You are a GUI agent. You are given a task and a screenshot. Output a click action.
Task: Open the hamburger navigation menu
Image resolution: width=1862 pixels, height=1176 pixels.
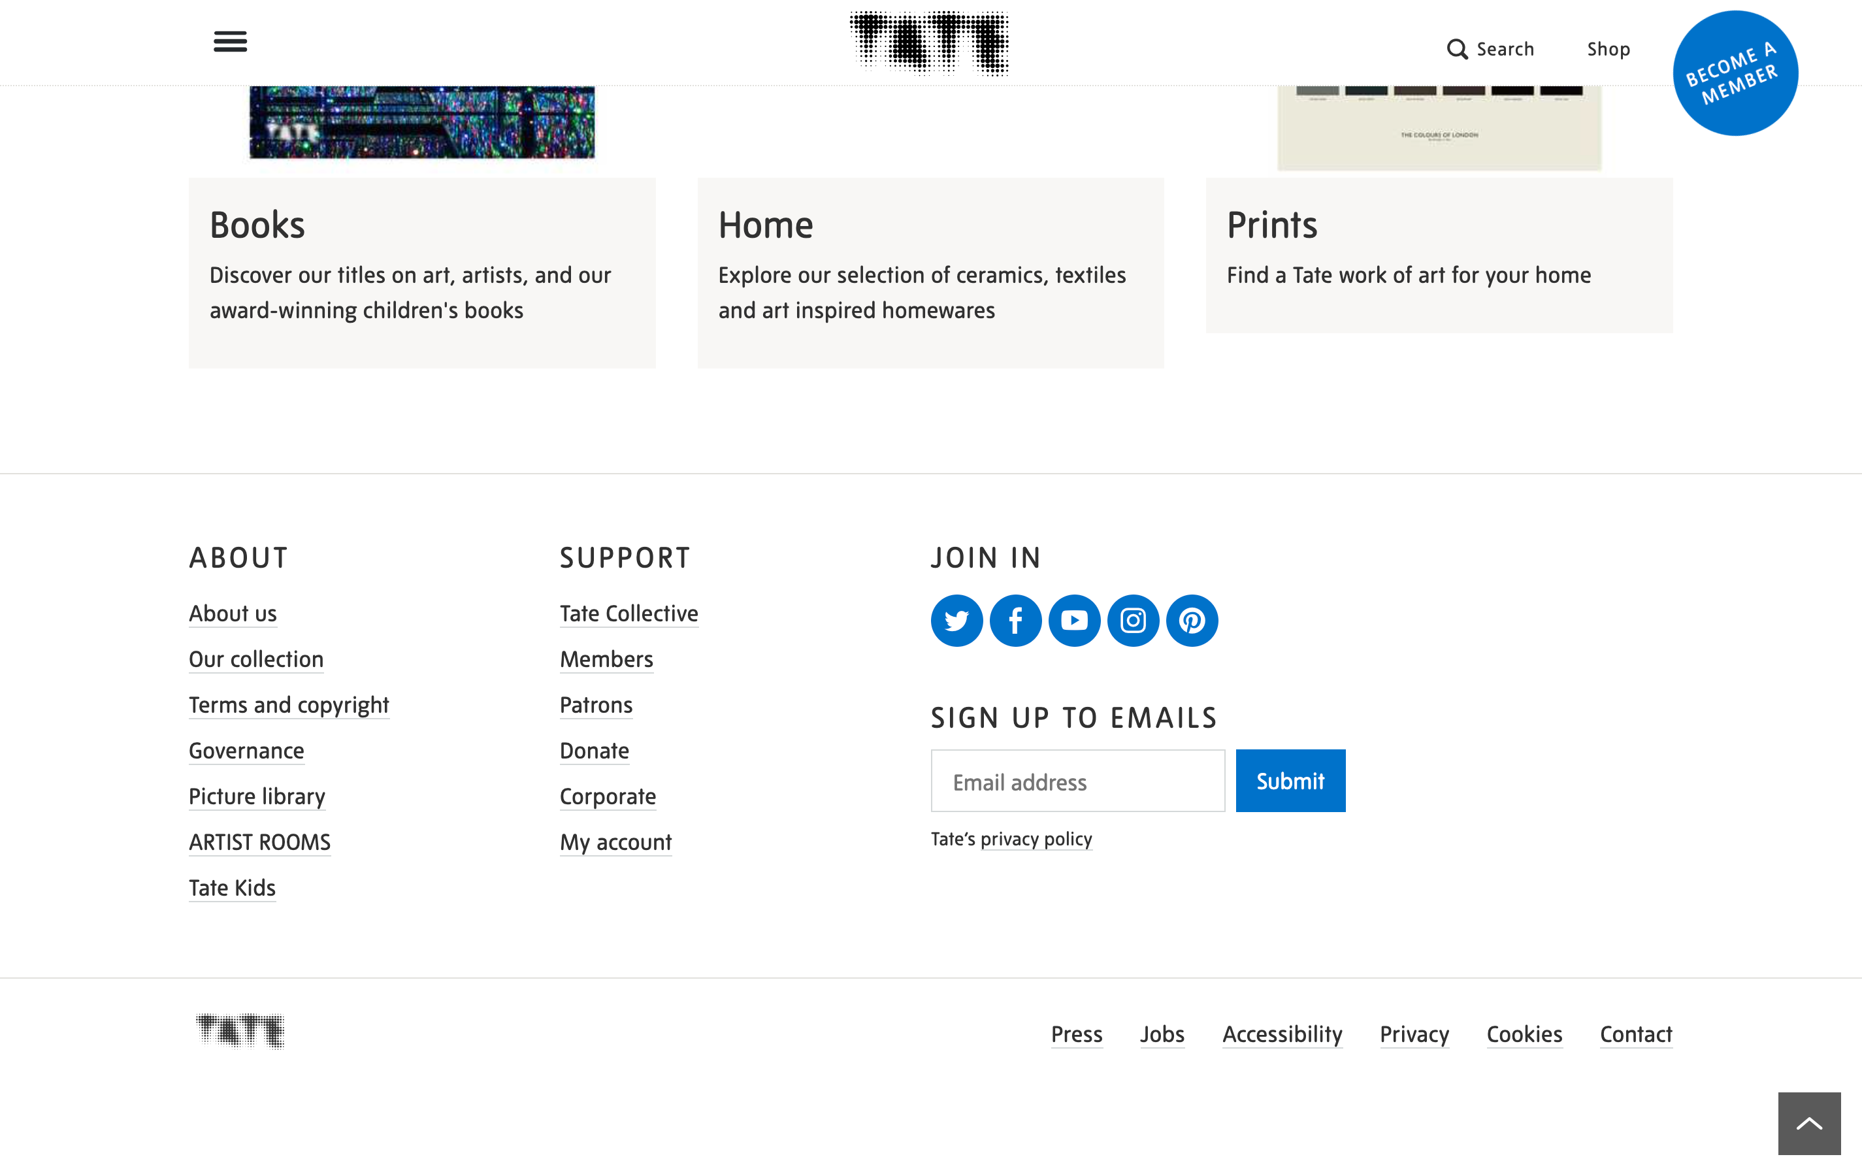point(231,42)
